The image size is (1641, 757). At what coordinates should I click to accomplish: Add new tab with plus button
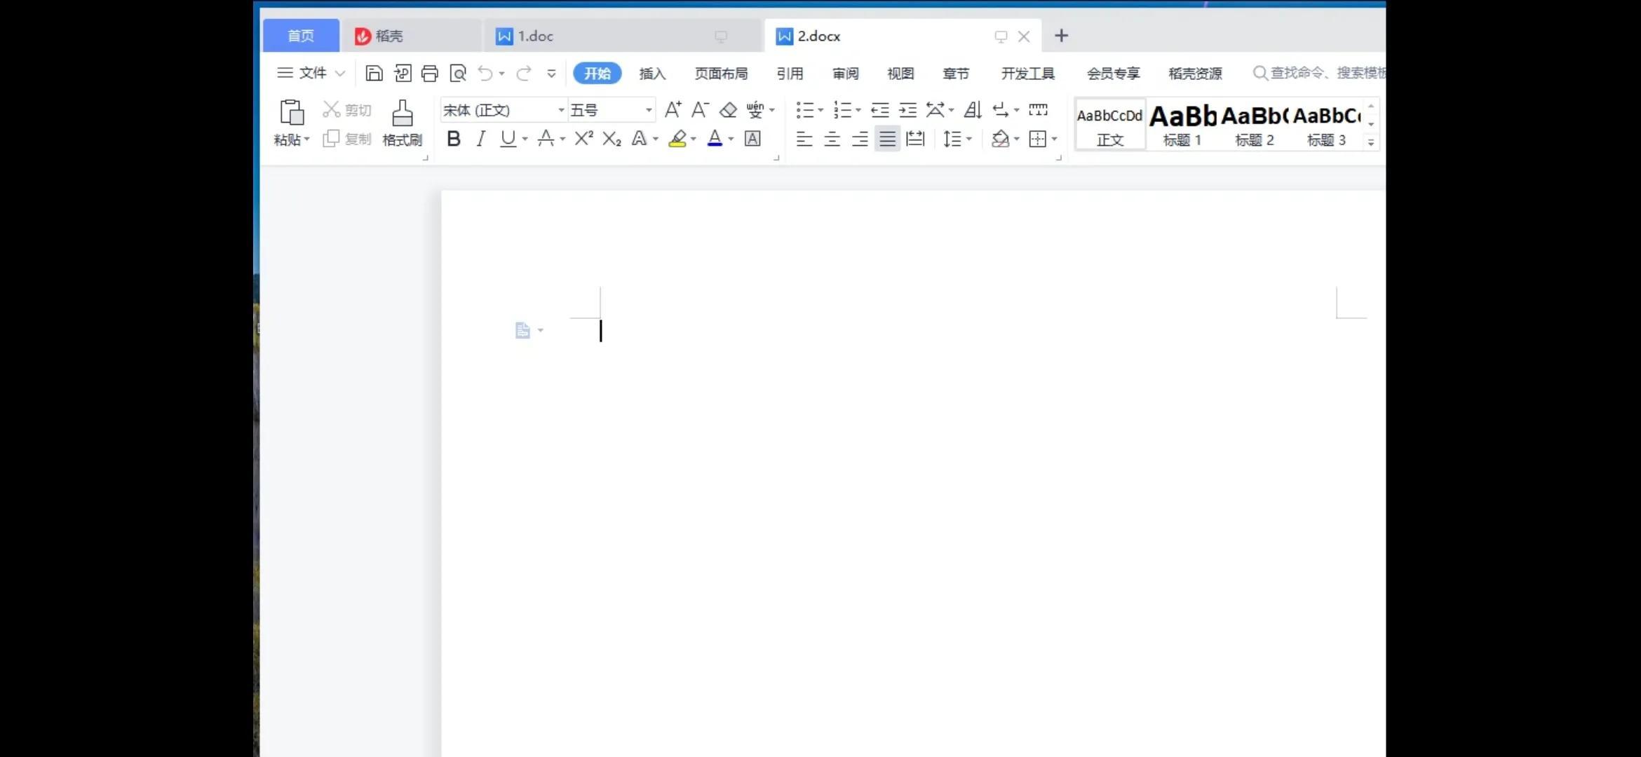pyautogui.click(x=1061, y=36)
